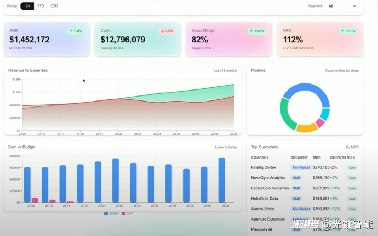The height and width of the screenshot is (236, 378).
Task: Switch range to QTD
Action: pos(54,6)
